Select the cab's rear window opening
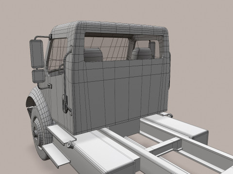Image resolution: width=233 pixels, height=174 pixels. (123, 47)
